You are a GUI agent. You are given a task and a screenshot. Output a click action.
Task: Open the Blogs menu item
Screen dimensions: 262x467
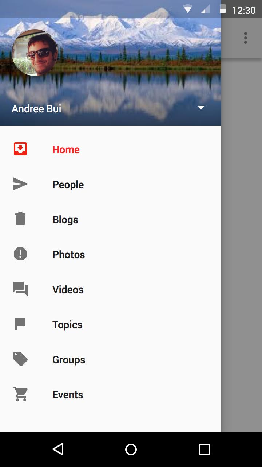pos(111,219)
